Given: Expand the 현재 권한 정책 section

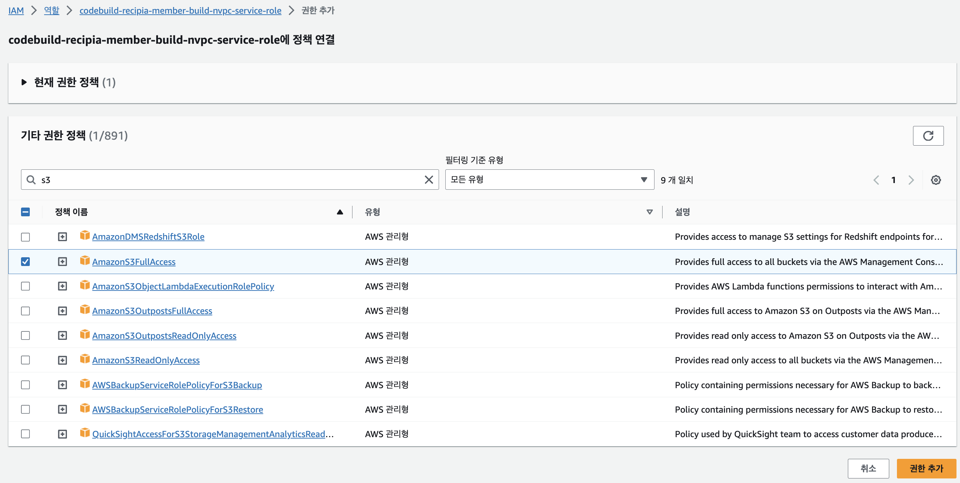Looking at the screenshot, I should tap(24, 82).
